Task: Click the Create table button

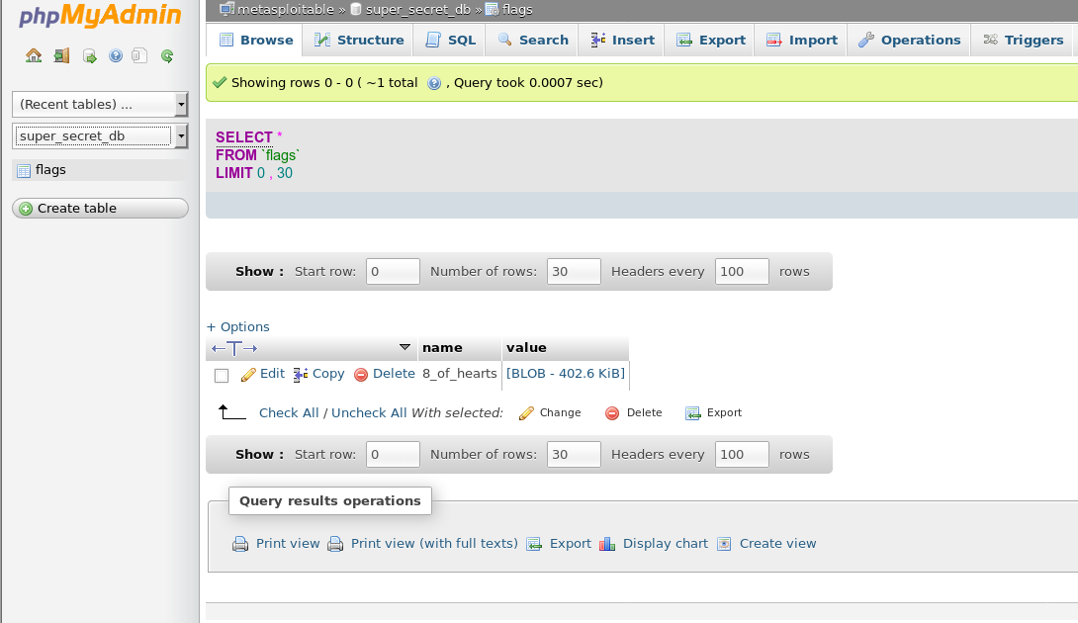Action: click(x=100, y=209)
